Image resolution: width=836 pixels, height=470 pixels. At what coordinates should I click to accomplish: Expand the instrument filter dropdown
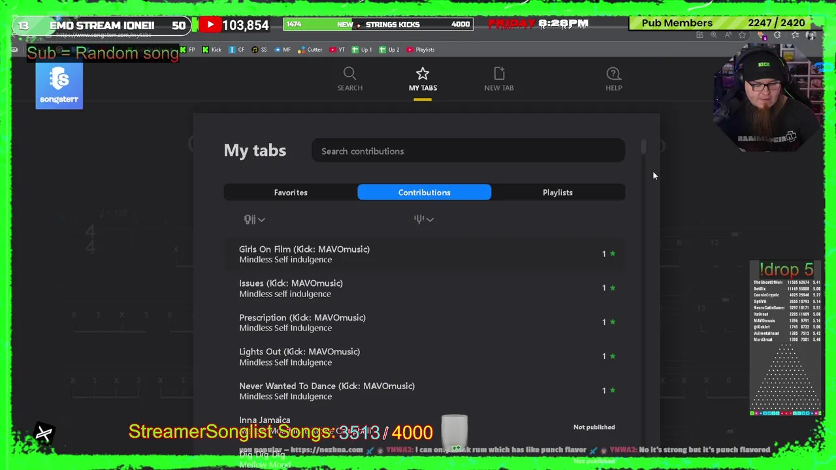[x=255, y=219]
